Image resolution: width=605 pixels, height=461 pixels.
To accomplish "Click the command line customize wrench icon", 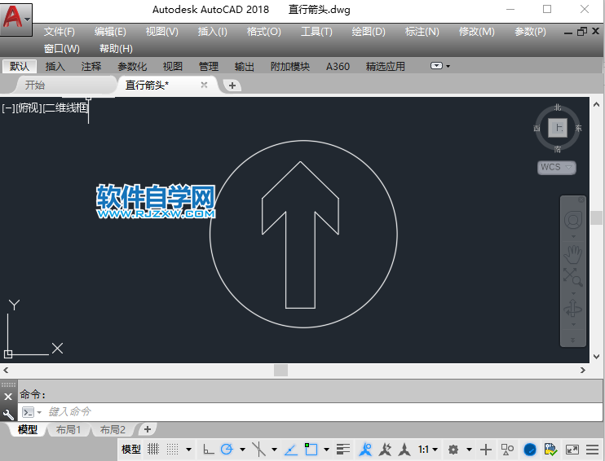I will point(8,414).
